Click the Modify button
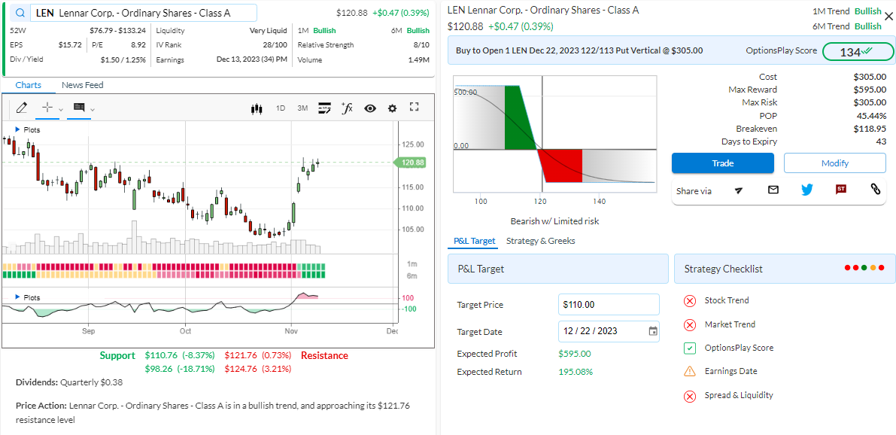896x435 pixels. coord(835,163)
